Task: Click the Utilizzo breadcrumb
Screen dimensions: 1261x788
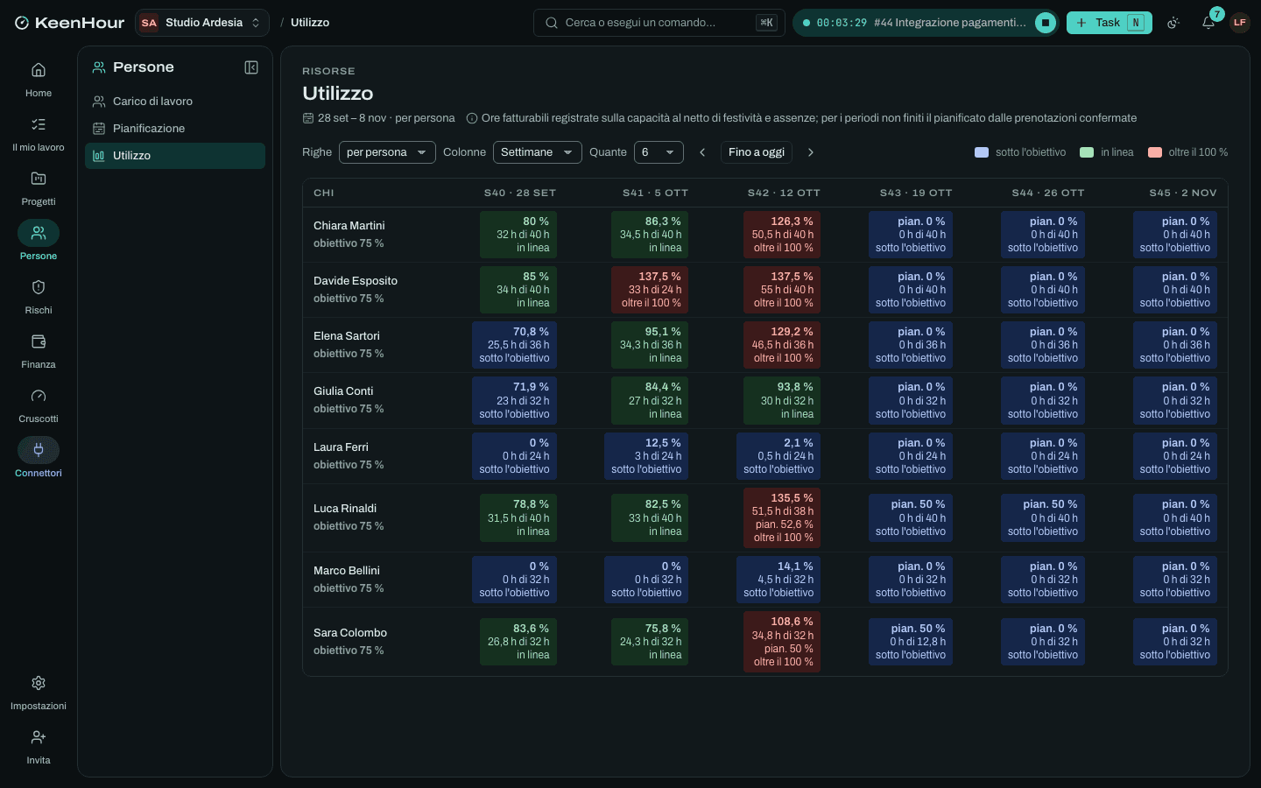Action: [x=310, y=23]
